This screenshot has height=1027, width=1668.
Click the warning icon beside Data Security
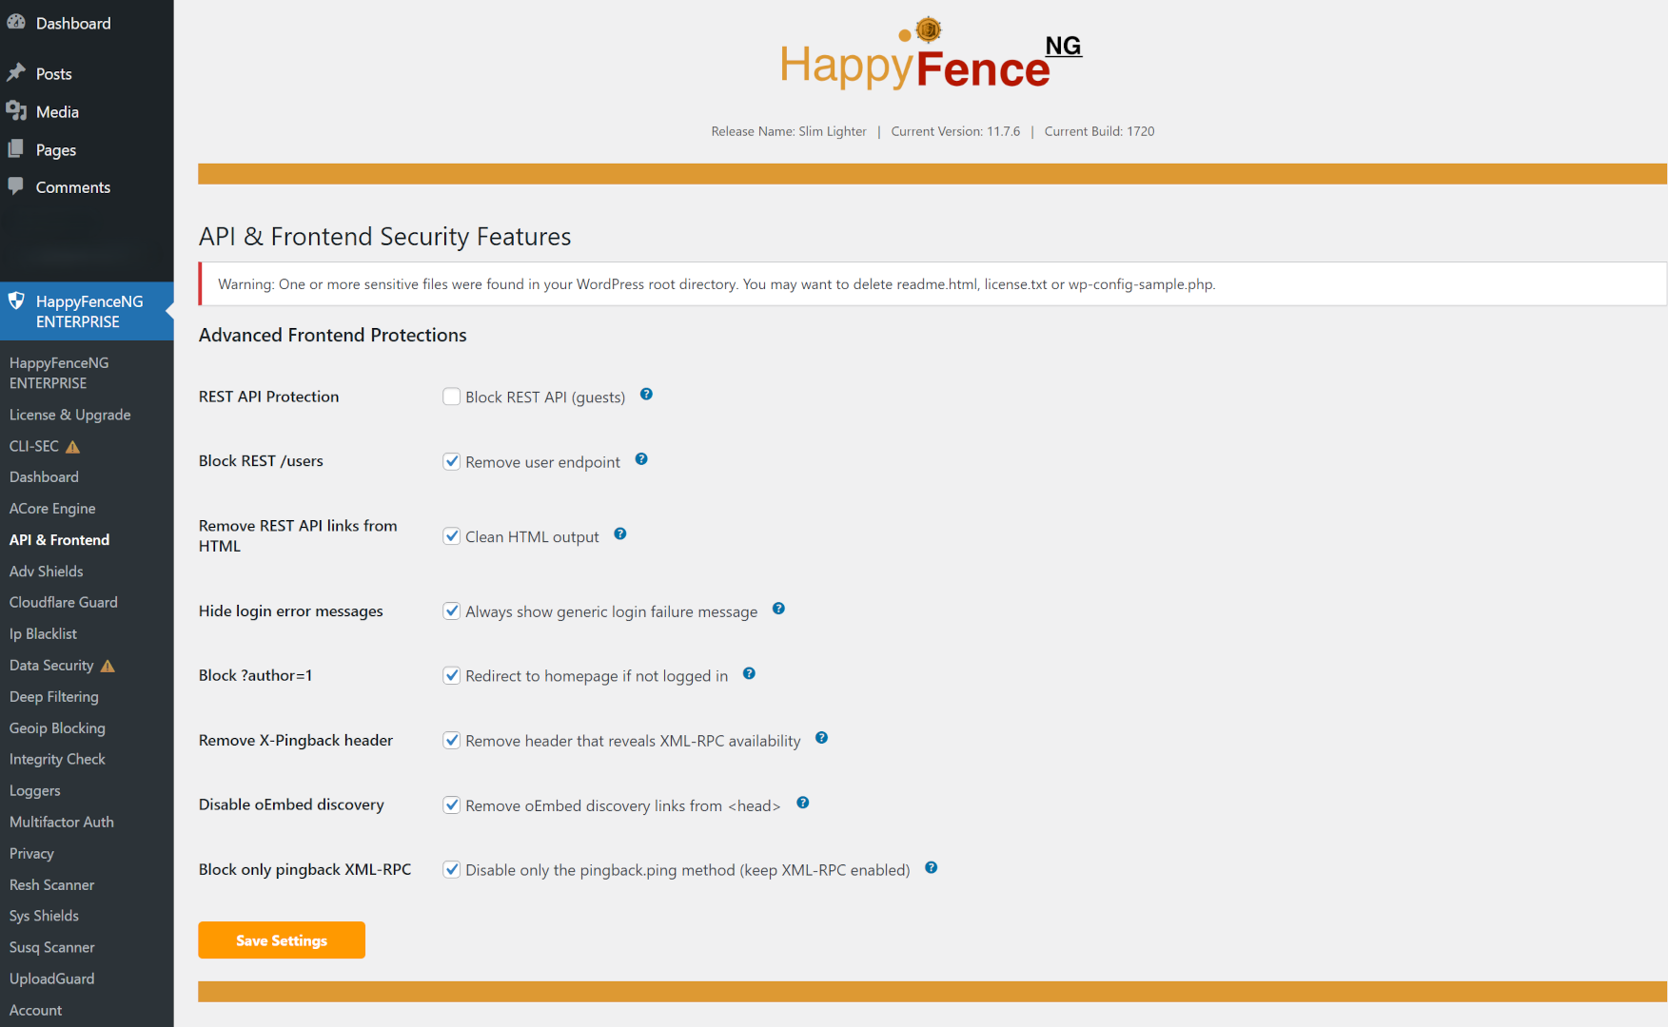pos(108,665)
